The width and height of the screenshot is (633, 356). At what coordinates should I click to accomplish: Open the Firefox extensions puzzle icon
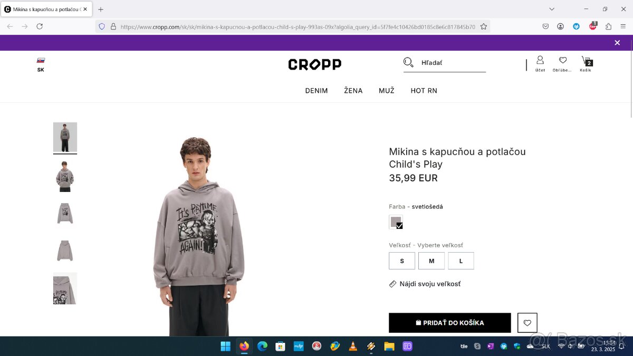(608, 26)
